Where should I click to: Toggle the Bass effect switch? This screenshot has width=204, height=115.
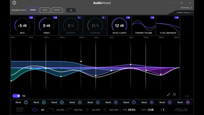(31, 18)
